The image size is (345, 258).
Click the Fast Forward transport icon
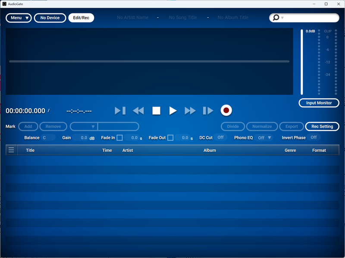pyautogui.click(x=190, y=110)
